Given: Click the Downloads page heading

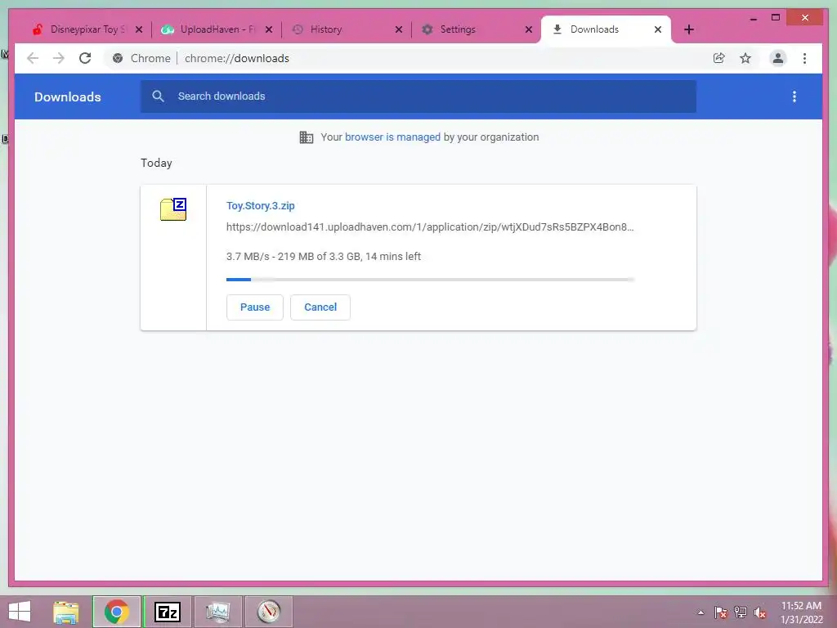Looking at the screenshot, I should point(68,96).
